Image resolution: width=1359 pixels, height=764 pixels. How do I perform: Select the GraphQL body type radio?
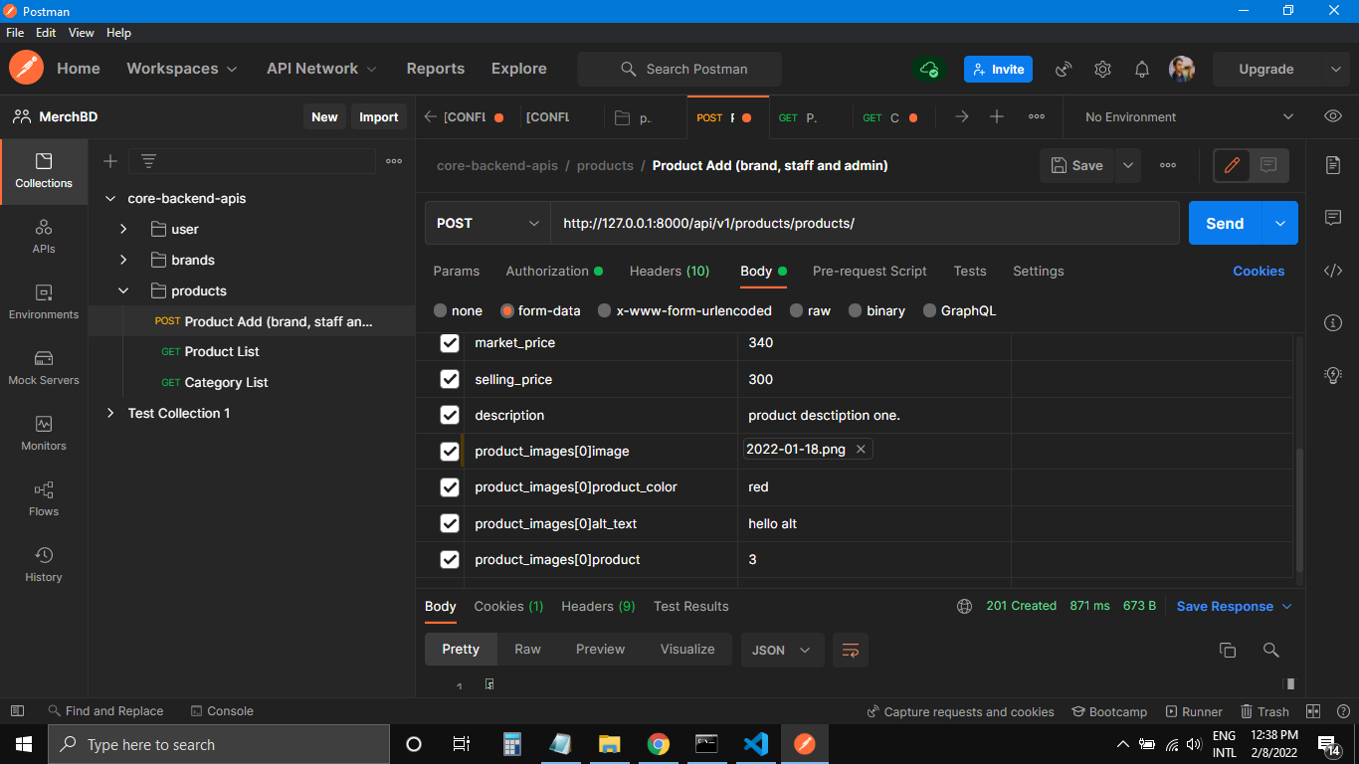929,310
